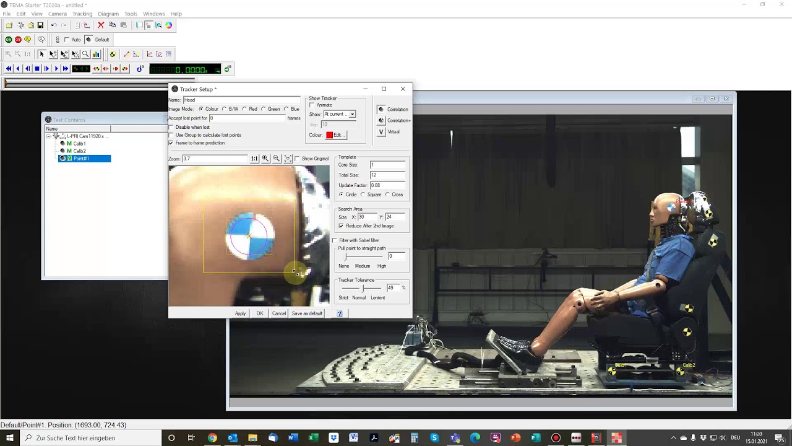This screenshot has height=446, width=792.
Task: Click the yellow-black target marker toolbar icon
Action: point(113,54)
